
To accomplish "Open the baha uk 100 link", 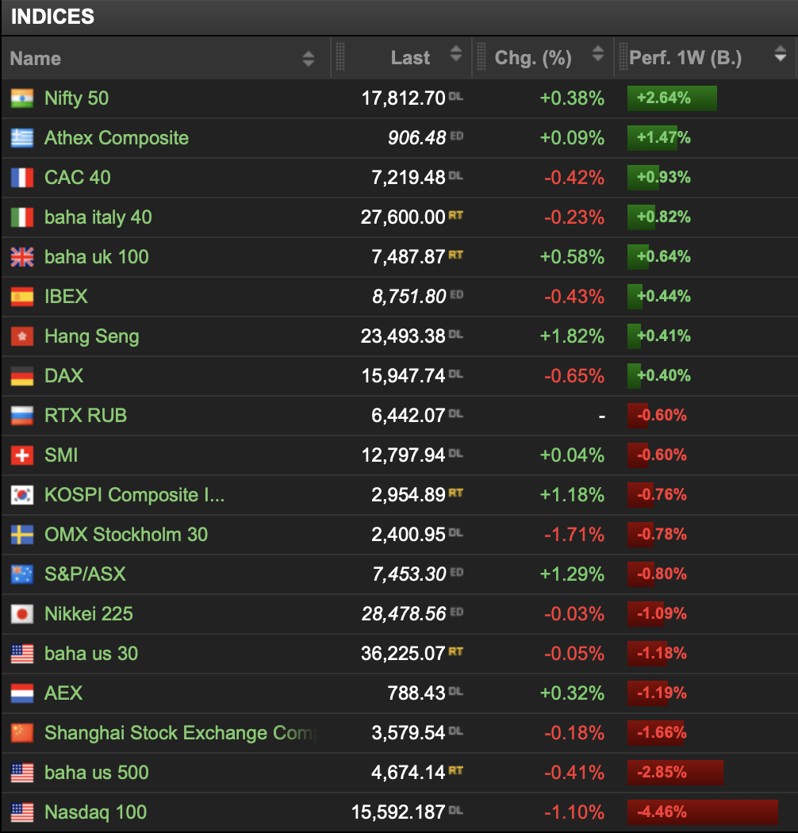I will click(97, 257).
